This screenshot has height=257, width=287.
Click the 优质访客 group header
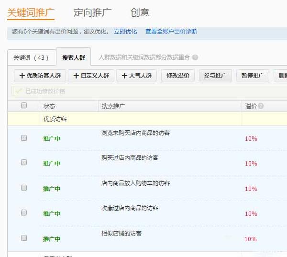point(55,119)
